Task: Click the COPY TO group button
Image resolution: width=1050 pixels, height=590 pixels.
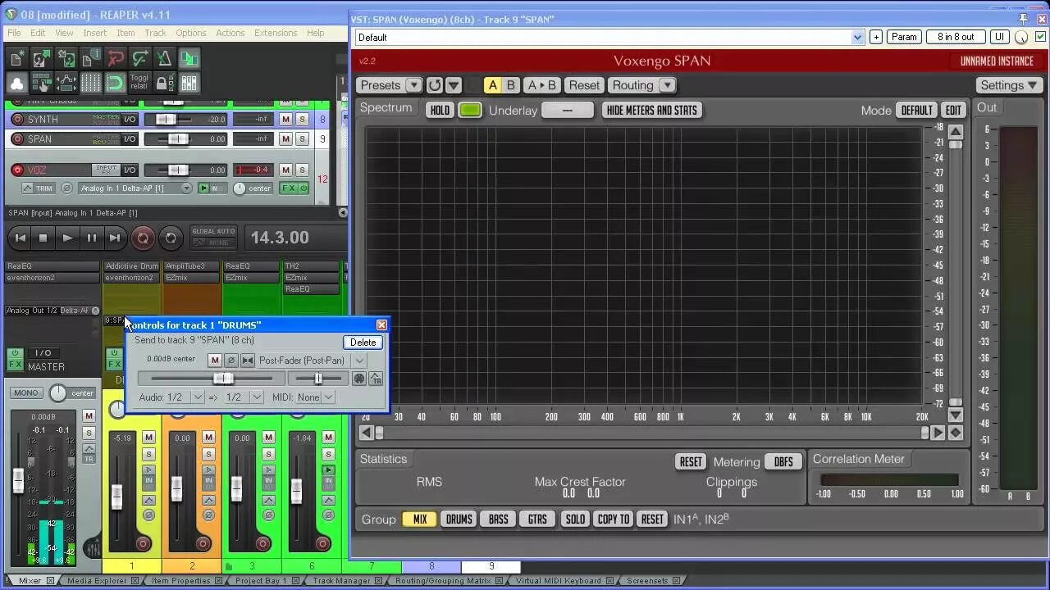Action: point(614,520)
